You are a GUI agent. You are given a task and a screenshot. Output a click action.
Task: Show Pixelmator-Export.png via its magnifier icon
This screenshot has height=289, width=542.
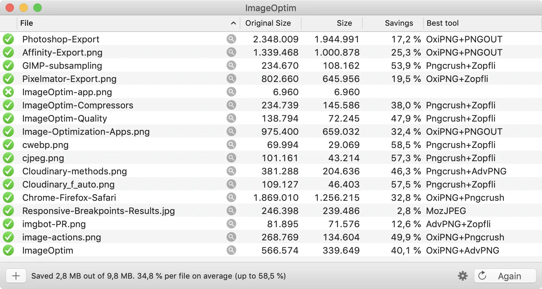click(231, 79)
